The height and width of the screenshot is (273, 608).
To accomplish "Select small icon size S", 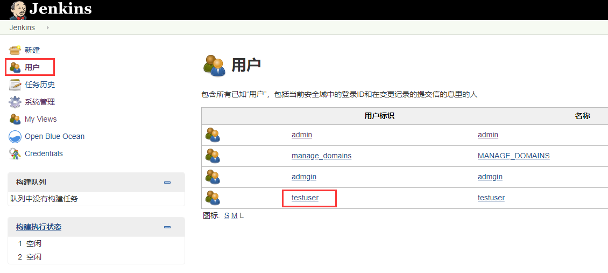I will pyautogui.click(x=227, y=215).
